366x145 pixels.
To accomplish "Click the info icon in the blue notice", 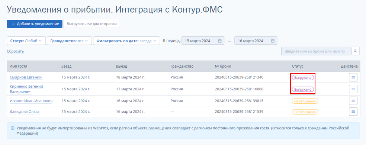I will point(13,128).
